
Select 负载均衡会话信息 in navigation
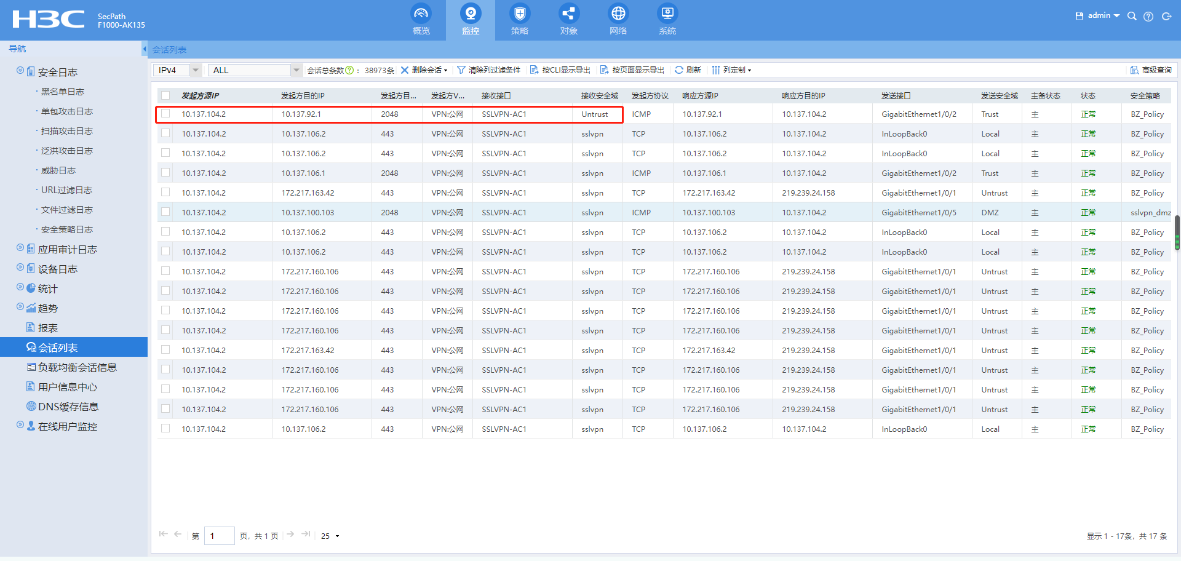(x=77, y=367)
